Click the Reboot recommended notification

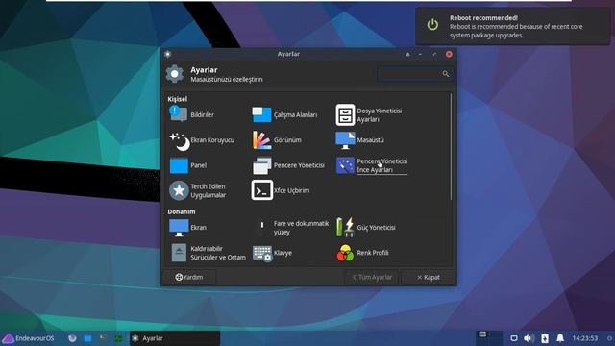pyautogui.click(x=513, y=26)
